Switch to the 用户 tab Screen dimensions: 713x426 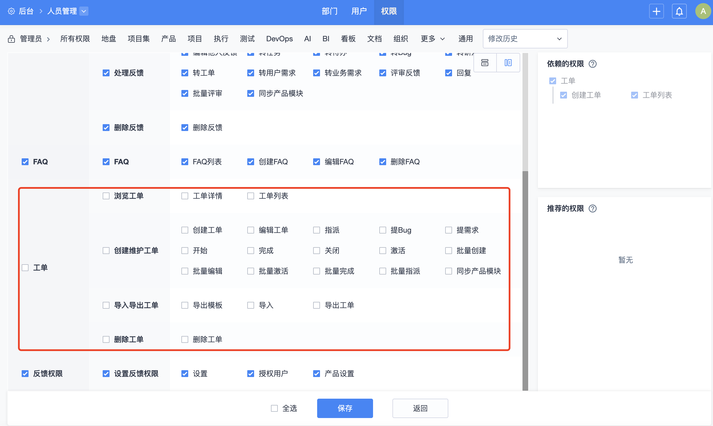coord(359,11)
